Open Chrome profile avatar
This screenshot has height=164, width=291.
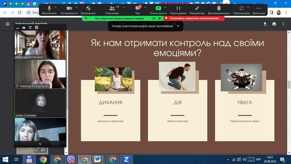point(279,12)
